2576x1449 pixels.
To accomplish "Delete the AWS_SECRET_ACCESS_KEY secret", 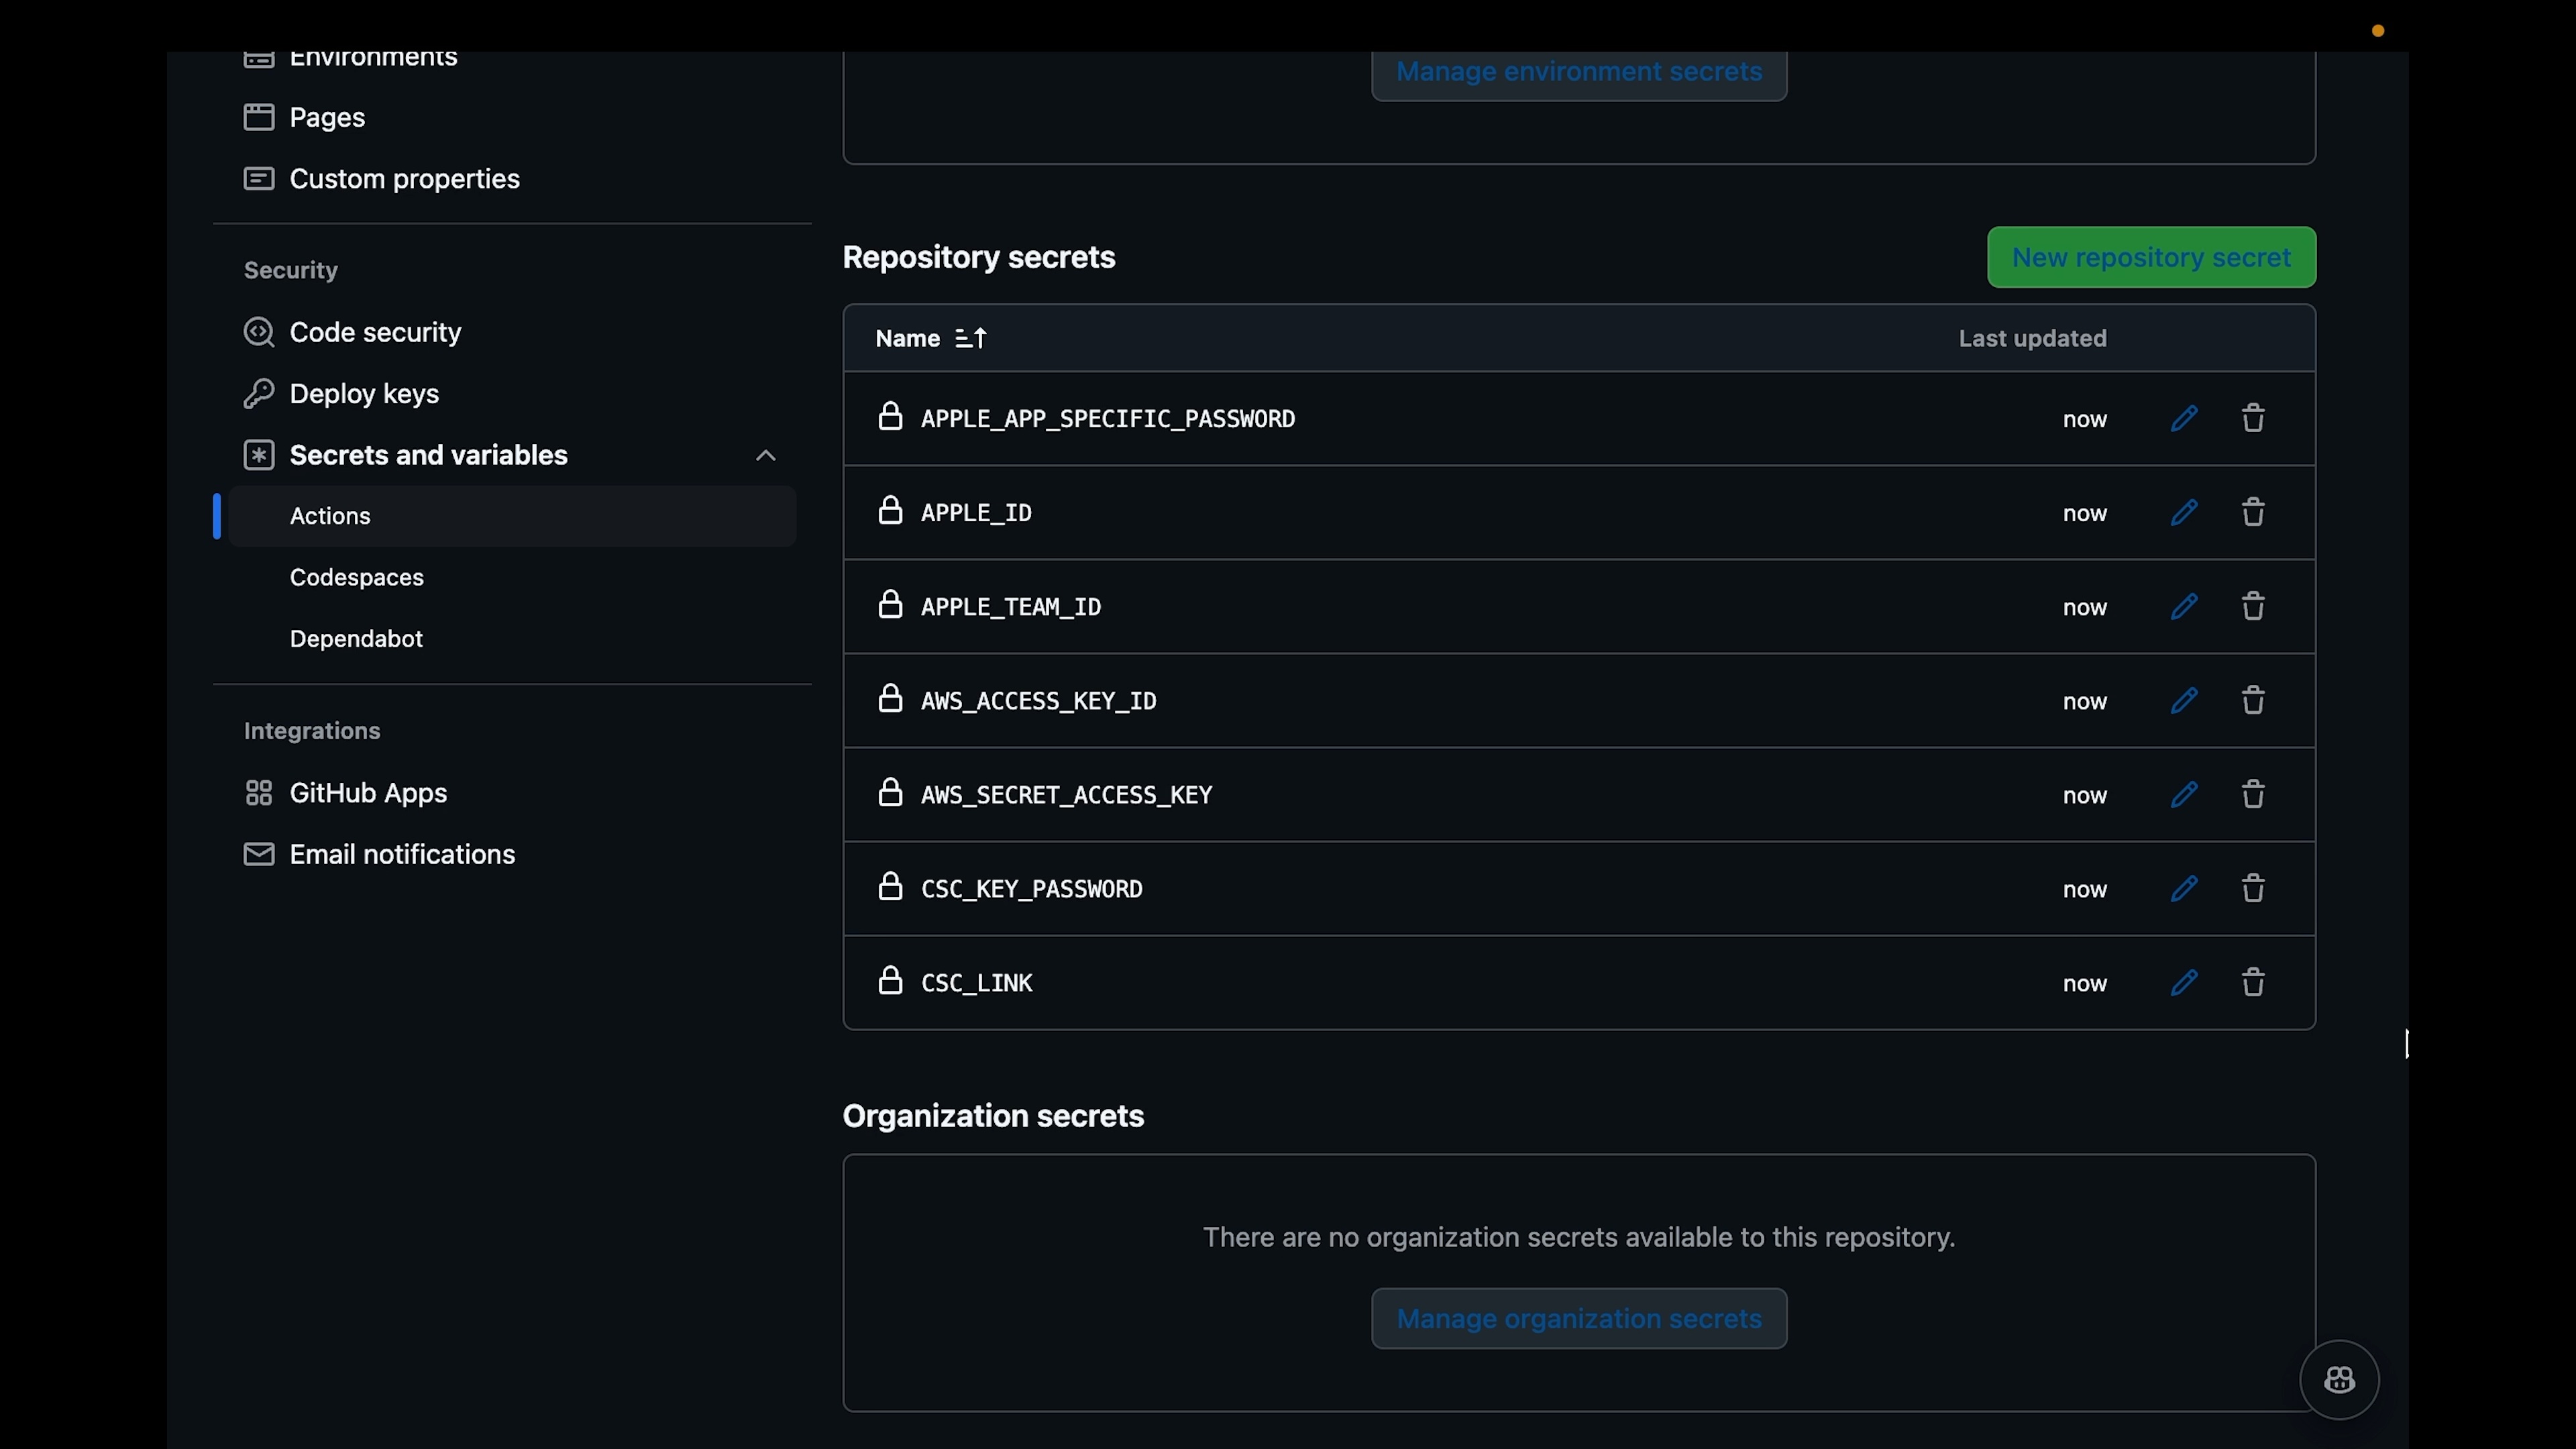I will [2253, 794].
